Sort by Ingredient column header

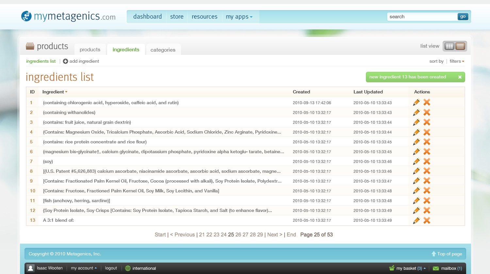coord(55,92)
